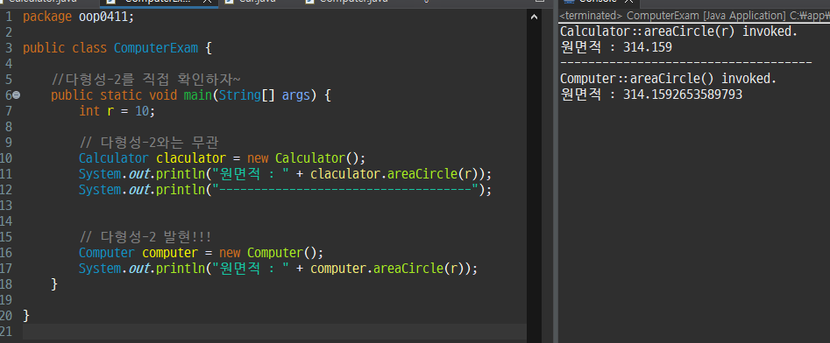Click the closing brace on line 18

54,283
